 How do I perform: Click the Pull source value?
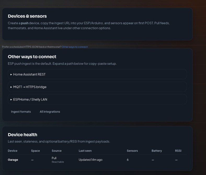(x=54, y=158)
